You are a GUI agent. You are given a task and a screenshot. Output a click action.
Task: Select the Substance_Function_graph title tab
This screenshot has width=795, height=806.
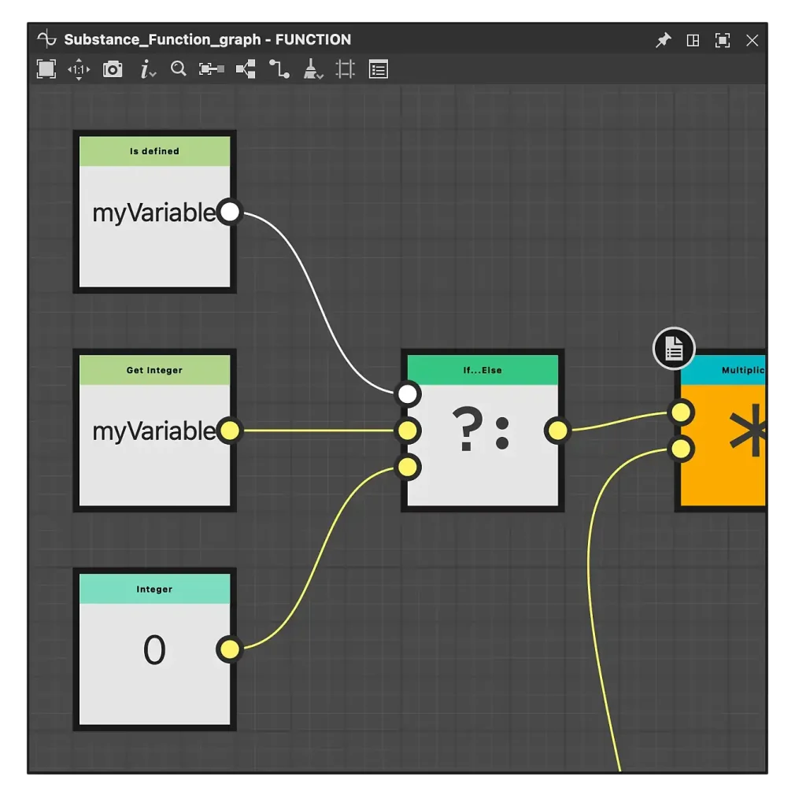[207, 39]
